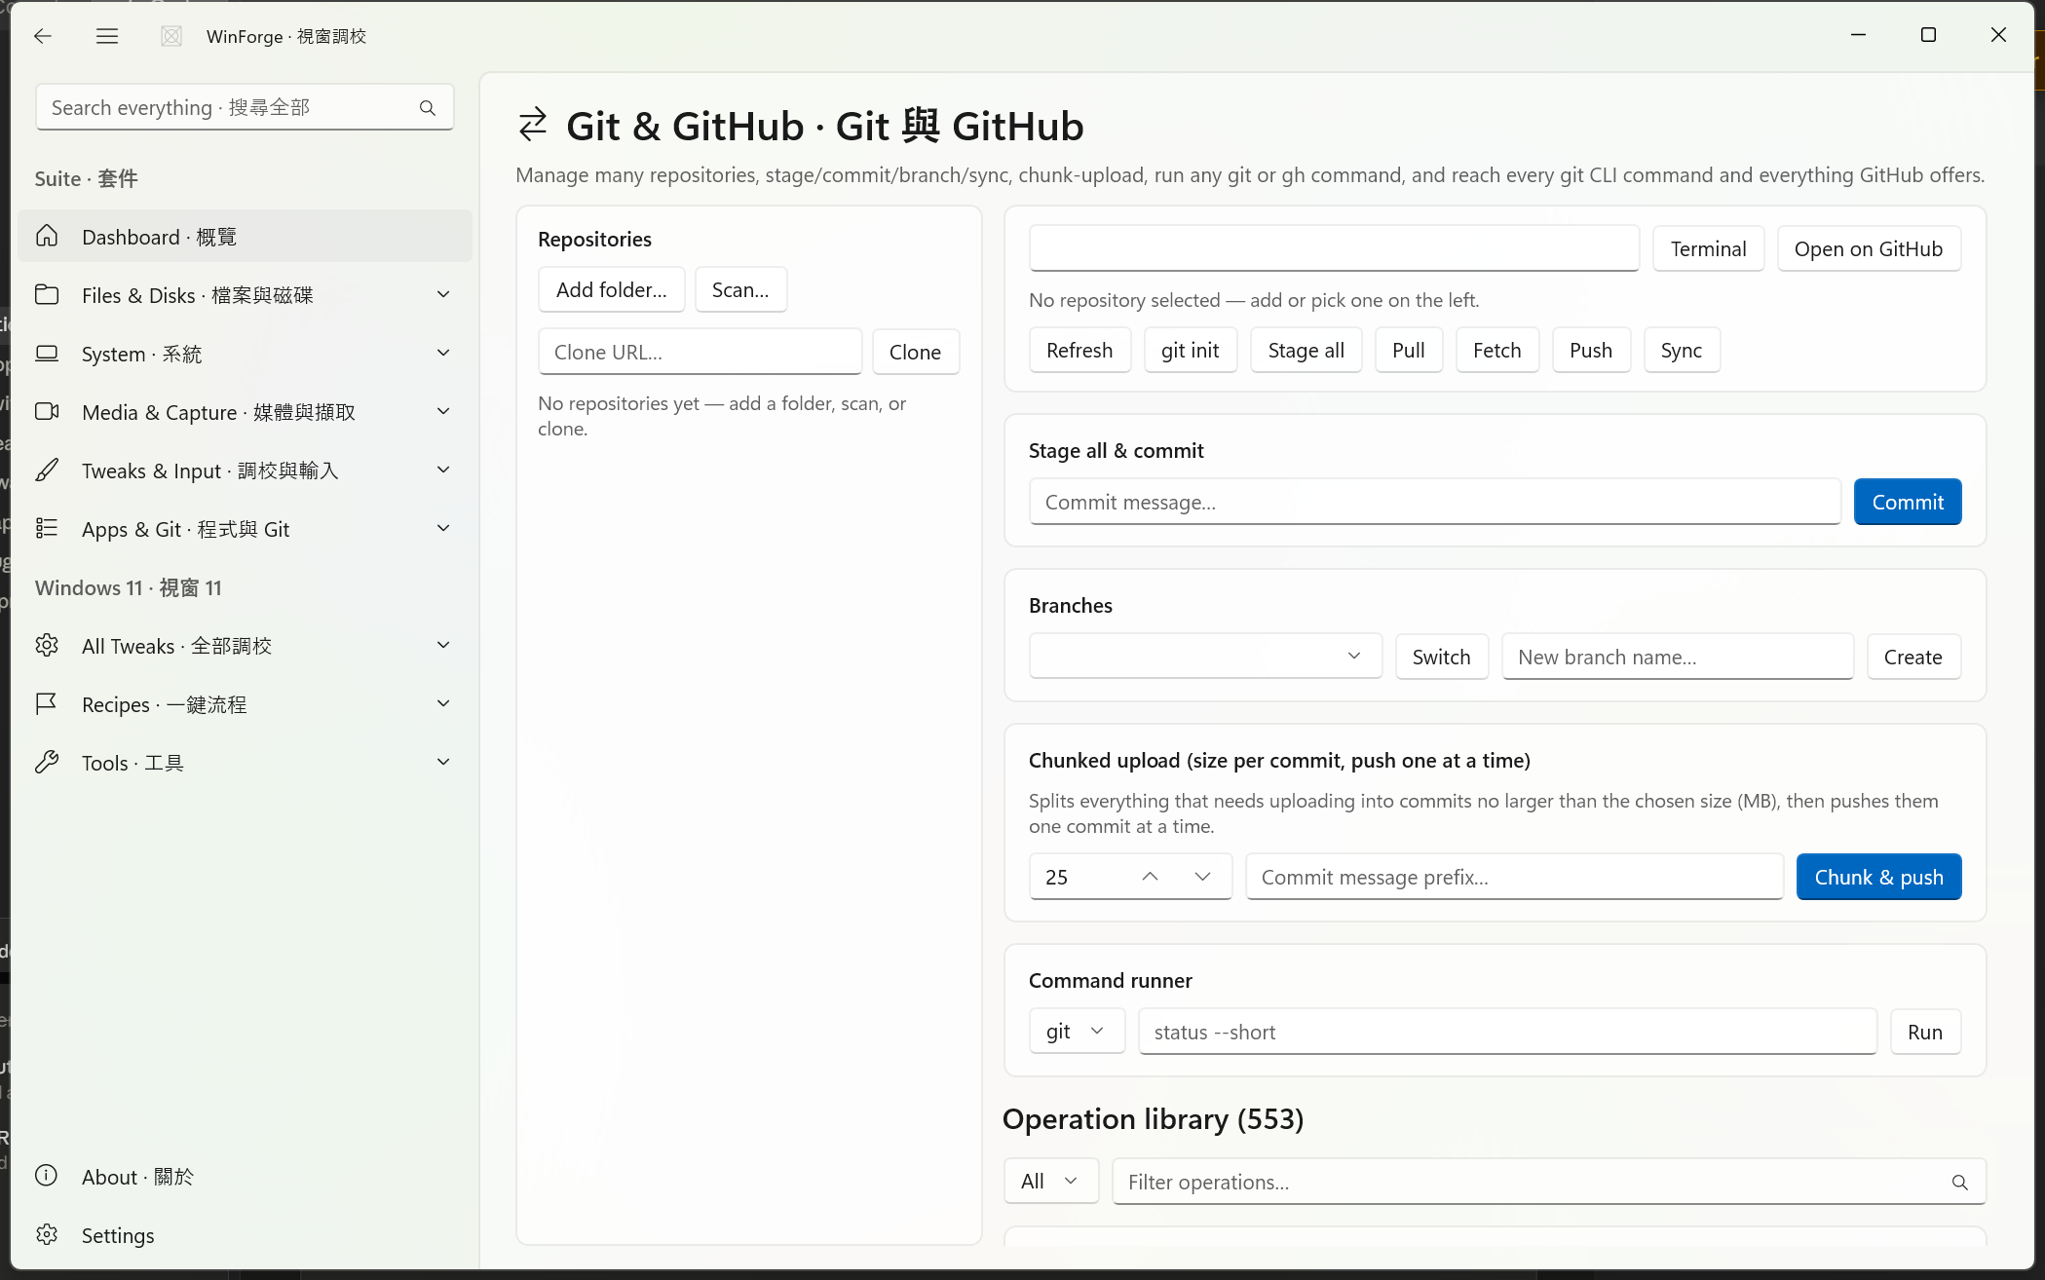This screenshot has width=2045, height=1280.
Task: Fetch from remote
Action: pyautogui.click(x=1496, y=350)
